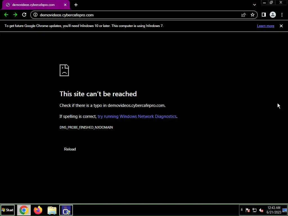Open Chrome three-dot menu
Viewport: 288px width, 216px height.
tap(282, 15)
